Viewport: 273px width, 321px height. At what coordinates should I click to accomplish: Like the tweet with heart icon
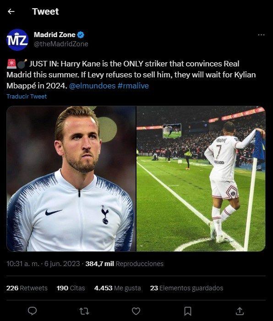[136, 311]
